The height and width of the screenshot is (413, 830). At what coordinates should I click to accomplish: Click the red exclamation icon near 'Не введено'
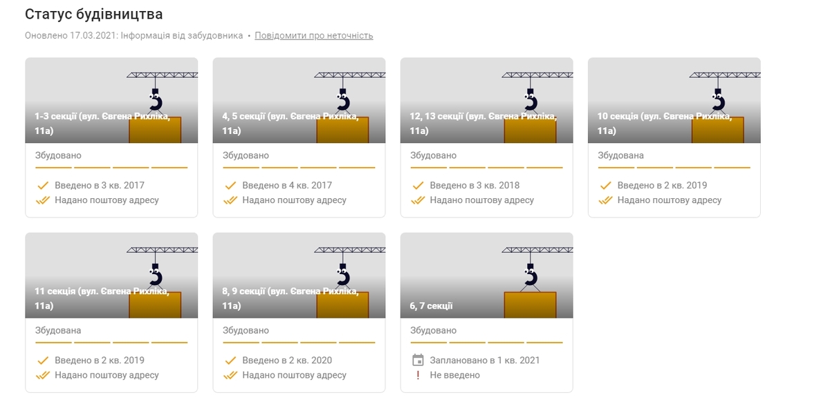pyautogui.click(x=417, y=375)
